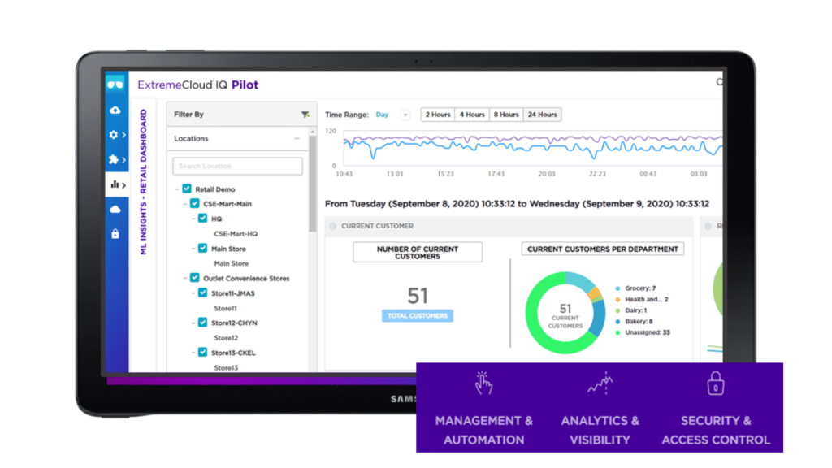The height and width of the screenshot is (468, 832).
Task: Click the Filter By header
Action: 242,115
